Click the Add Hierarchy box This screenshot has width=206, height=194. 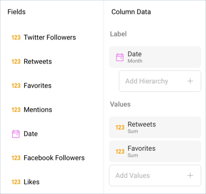coord(160,81)
